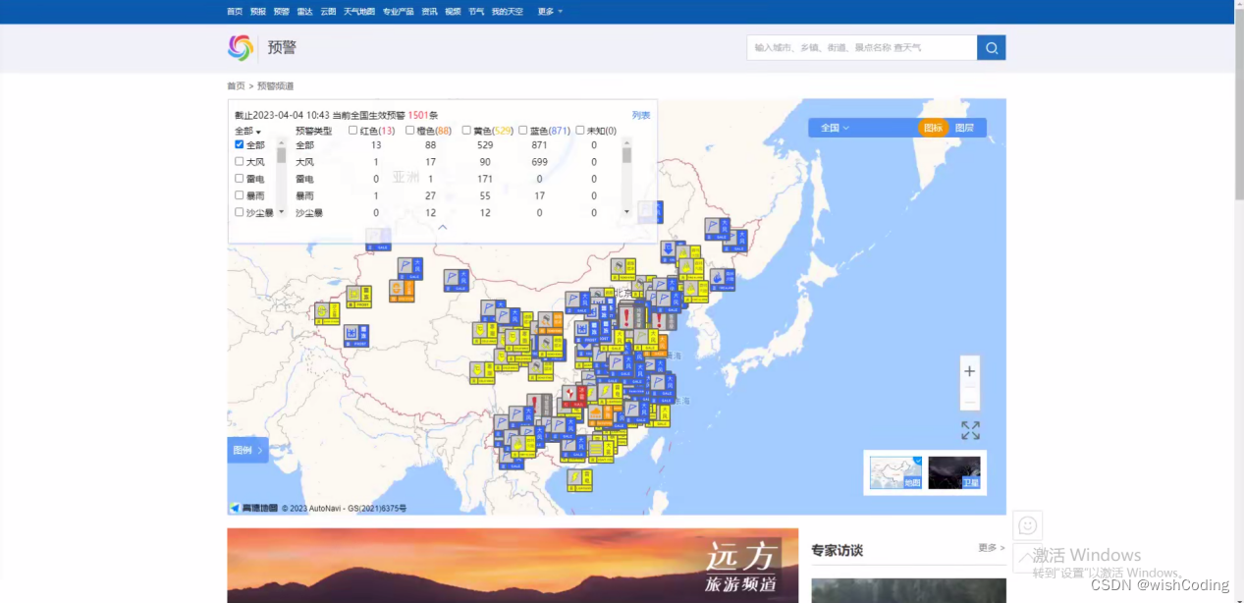Click the 列表 list view link

click(641, 115)
